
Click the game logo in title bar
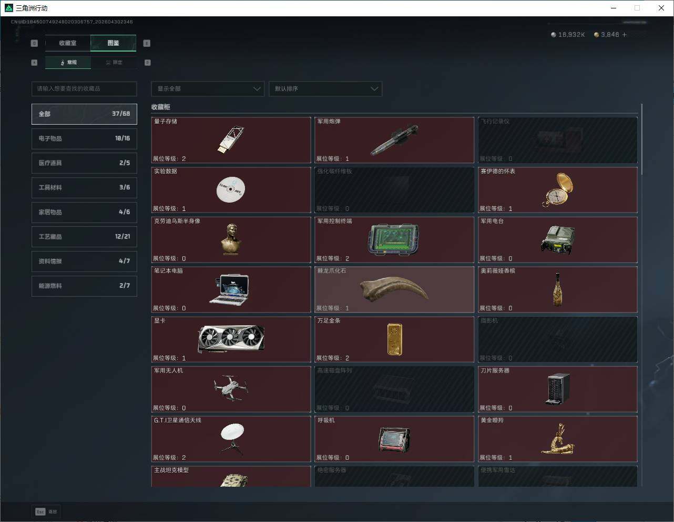coord(8,8)
